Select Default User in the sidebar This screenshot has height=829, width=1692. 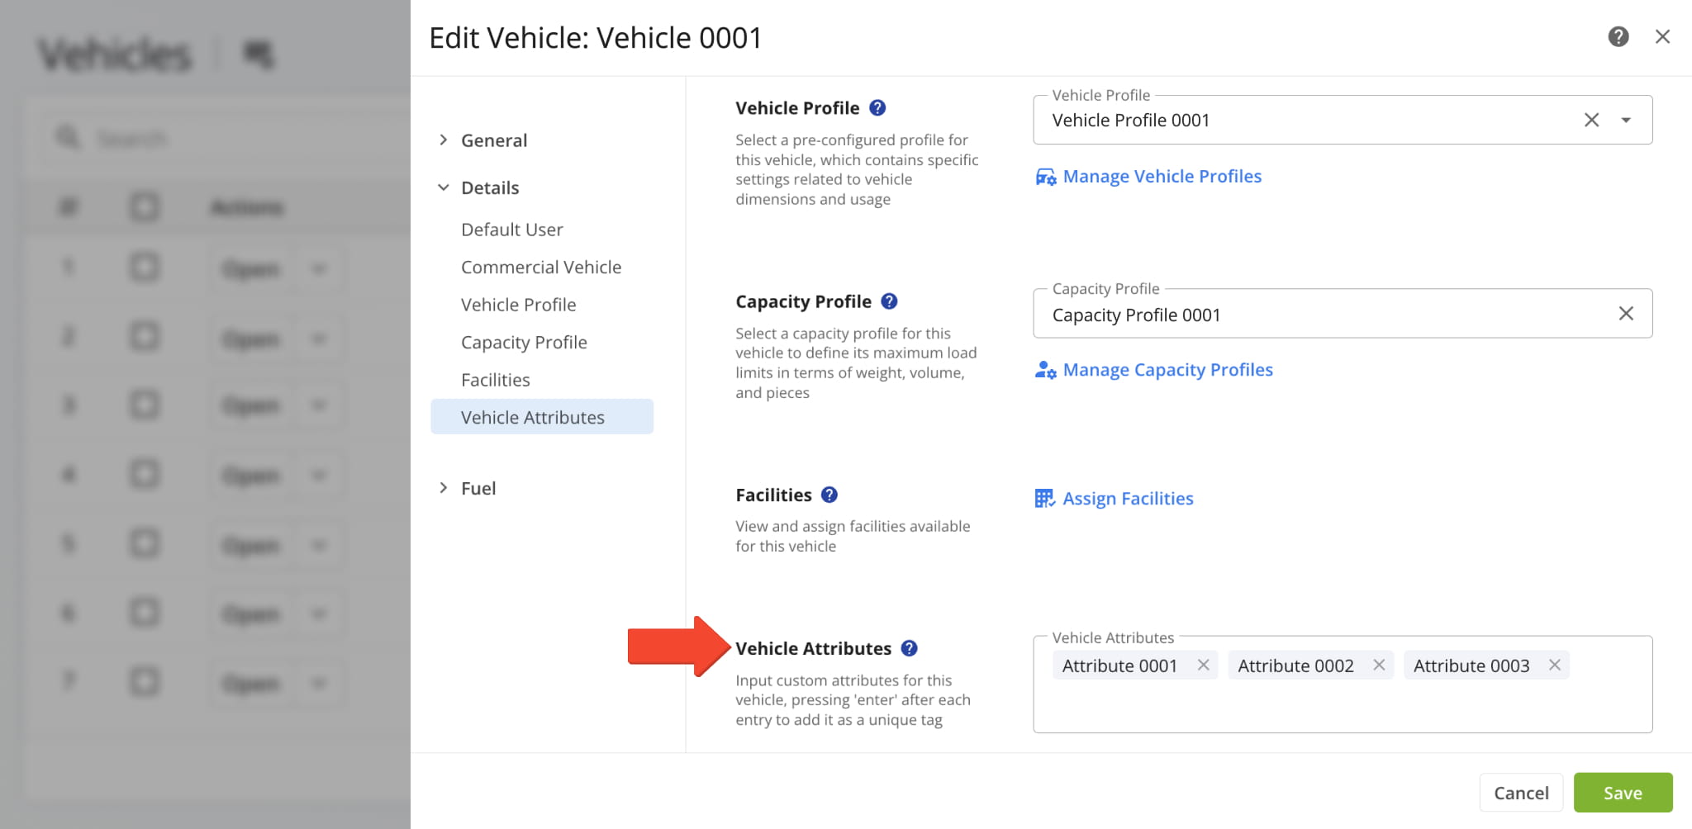click(511, 230)
